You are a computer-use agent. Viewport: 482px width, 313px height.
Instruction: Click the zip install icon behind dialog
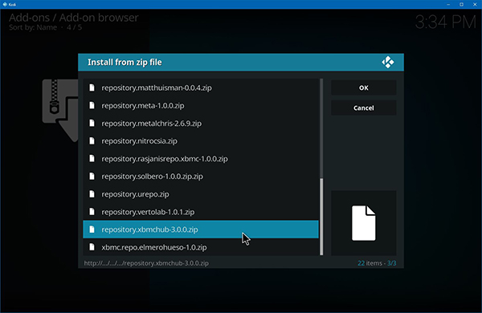60,110
